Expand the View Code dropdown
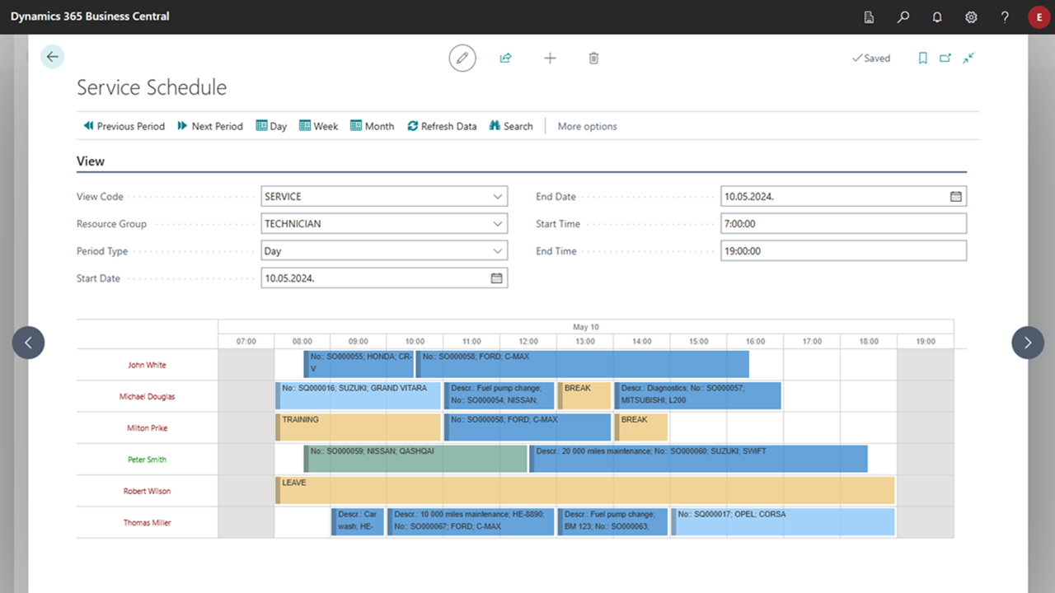 pos(497,196)
